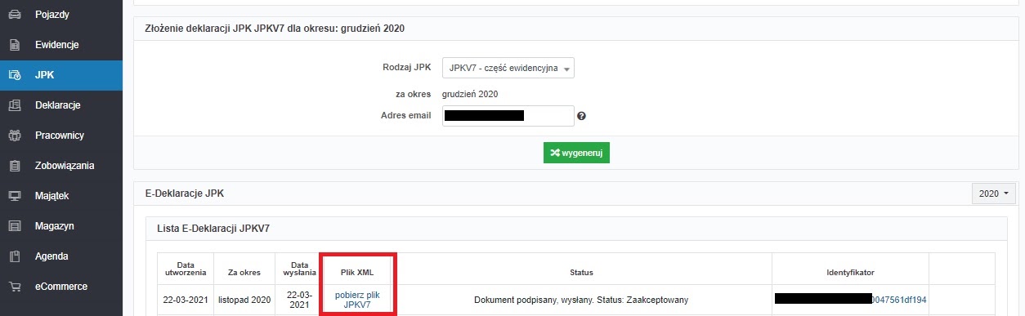Click the listopad 2020 table cell
The width and height of the screenshot is (1025, 316).
coord(244,300)
